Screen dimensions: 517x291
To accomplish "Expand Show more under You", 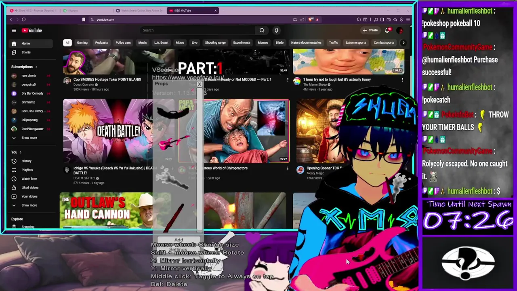I will click(x=29, y=205).
